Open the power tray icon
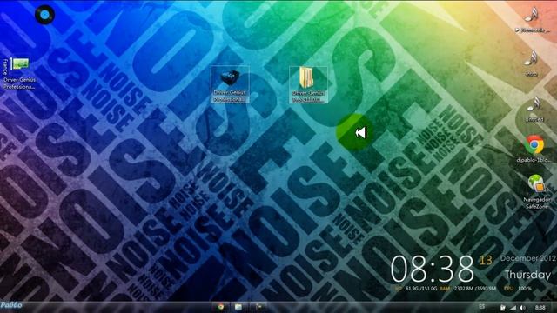This screenshot has width=557, height=313. (503, 307)
